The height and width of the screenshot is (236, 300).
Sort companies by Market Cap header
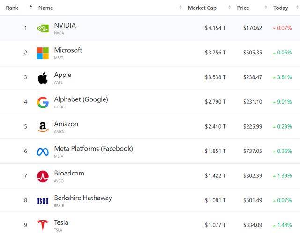click(202, 8)
